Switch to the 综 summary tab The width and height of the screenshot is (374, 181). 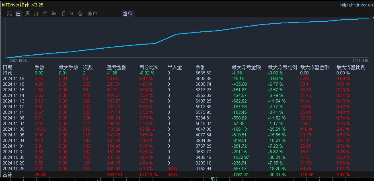(x=10, y=14)
